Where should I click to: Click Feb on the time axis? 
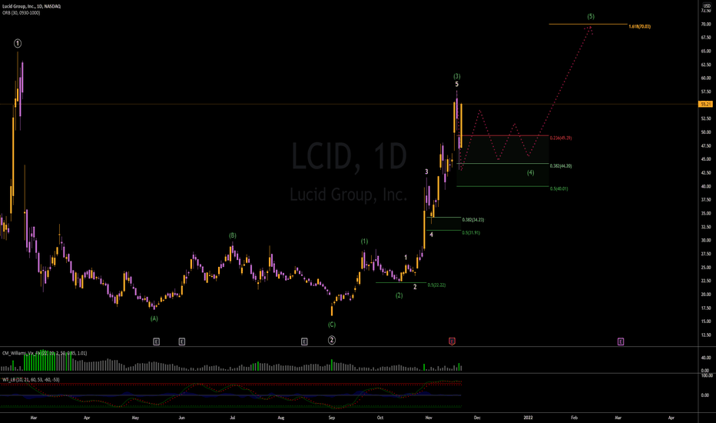pos(575,418)
